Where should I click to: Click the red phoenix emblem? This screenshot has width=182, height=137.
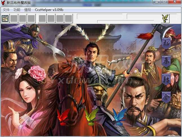click(63, 117)
